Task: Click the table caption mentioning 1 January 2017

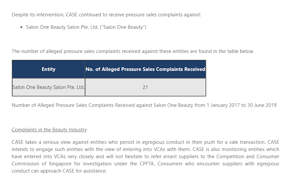Action: [x=144, y=105]
